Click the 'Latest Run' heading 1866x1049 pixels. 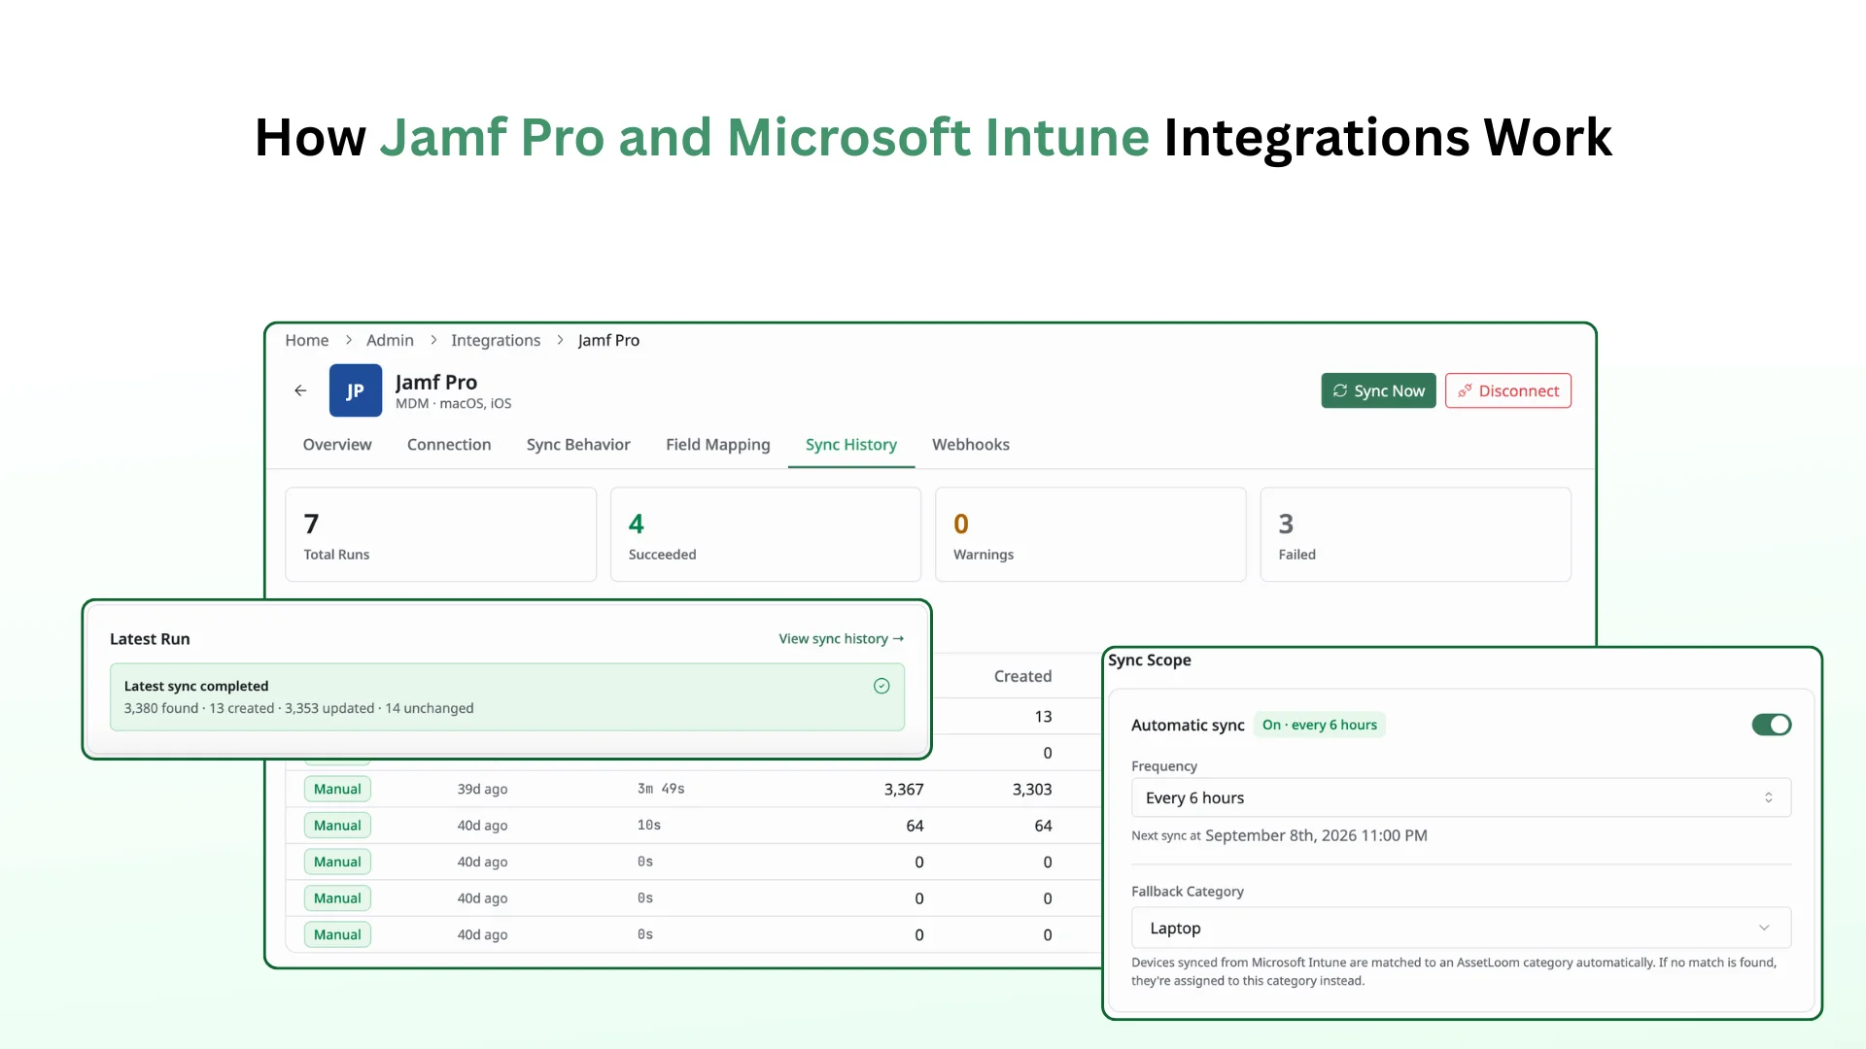150,638
